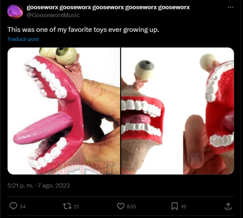Click the bookmarks count 19

183,206
